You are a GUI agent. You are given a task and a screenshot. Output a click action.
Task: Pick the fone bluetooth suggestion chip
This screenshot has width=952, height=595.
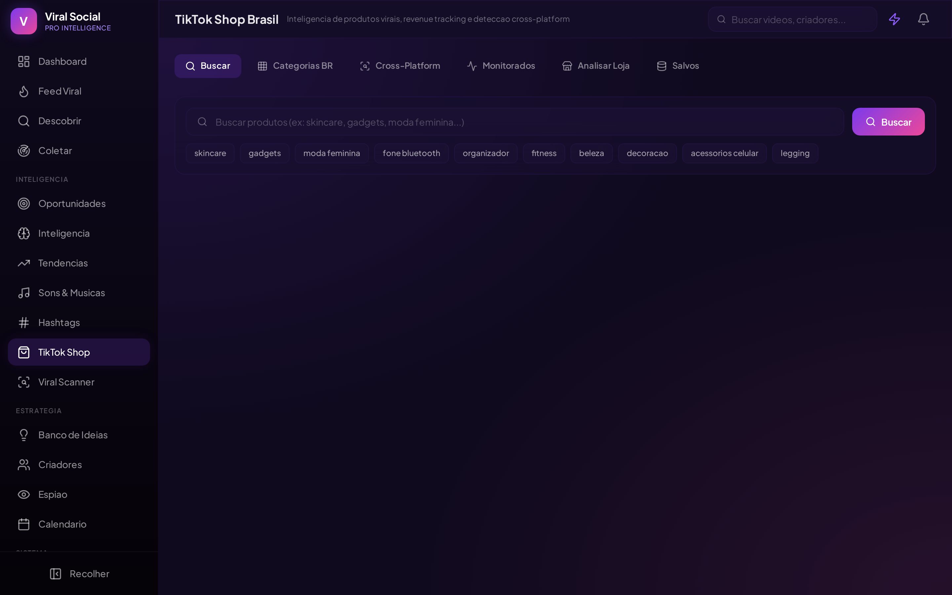click(x=411, y=153)
